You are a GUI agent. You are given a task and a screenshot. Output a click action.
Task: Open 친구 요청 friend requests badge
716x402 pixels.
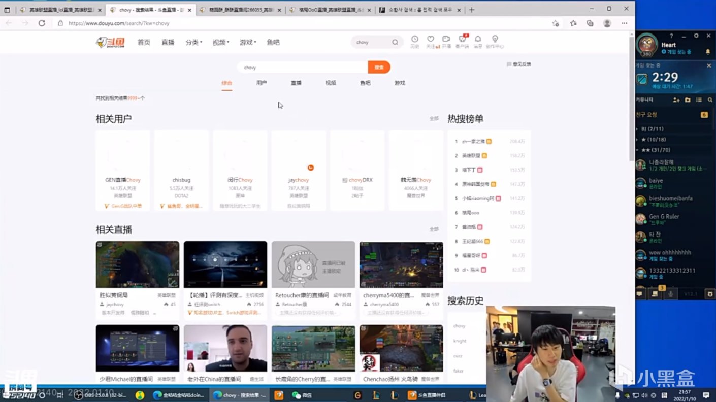[x=704, y=115]
